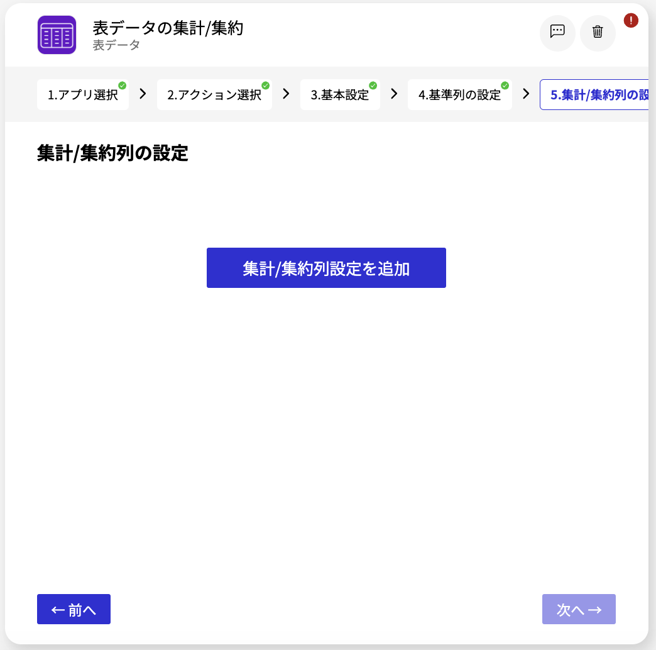
Task: Click the trash delete icon
Action: pyautogui.click(x=598, y=33)
